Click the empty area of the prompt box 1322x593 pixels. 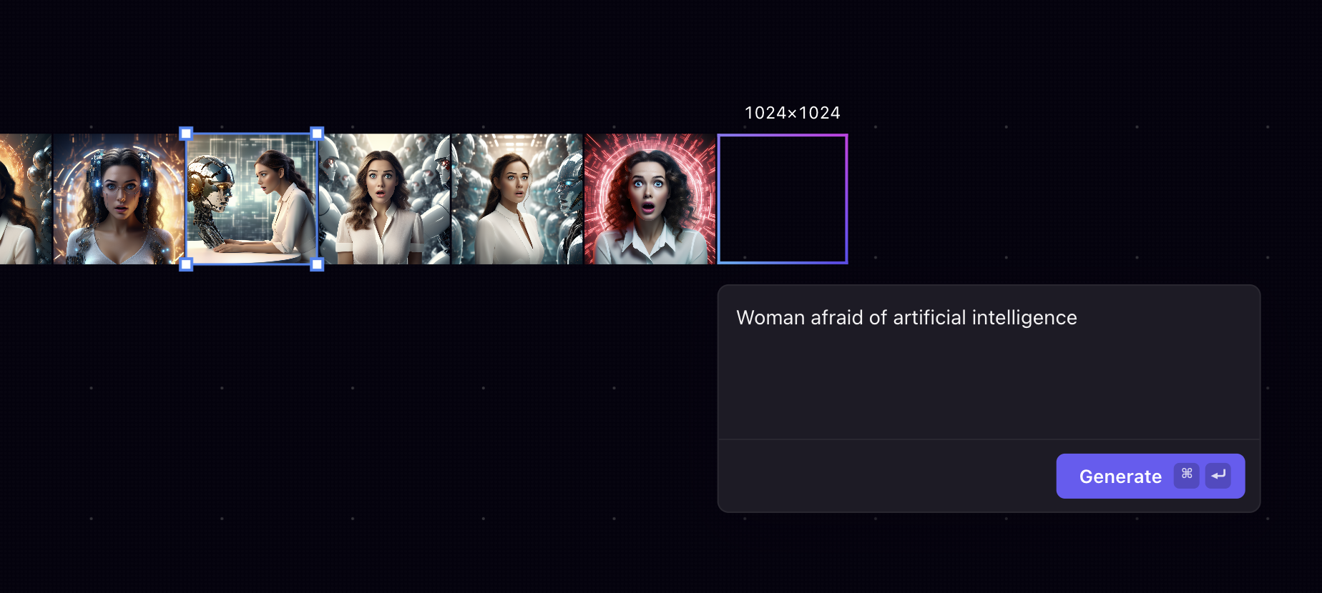pyautogui.click(x=989, y=386)
